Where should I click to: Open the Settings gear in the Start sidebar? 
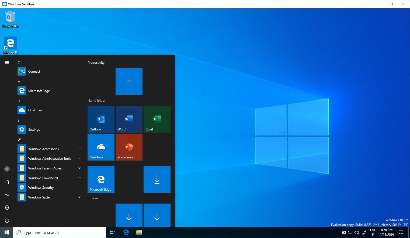click(x=7, y=208)
